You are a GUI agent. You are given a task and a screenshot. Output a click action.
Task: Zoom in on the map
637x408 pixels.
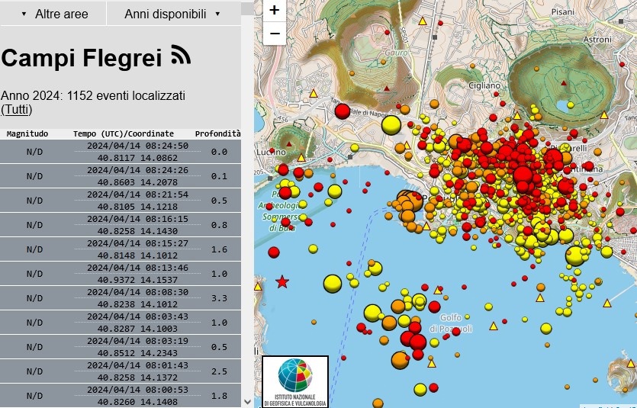[x=275, y=11]
